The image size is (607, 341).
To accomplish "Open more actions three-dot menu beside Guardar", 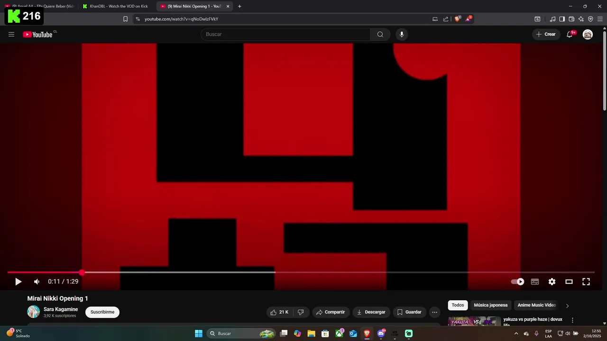I will (434, 312).
